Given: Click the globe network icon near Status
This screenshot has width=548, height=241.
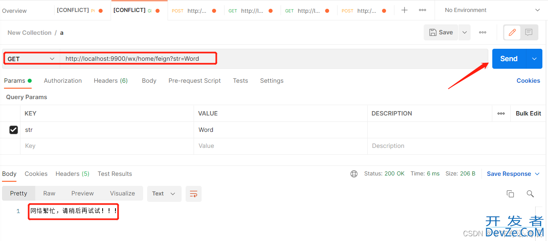Looking at the screenshot, I should [354, 174].
